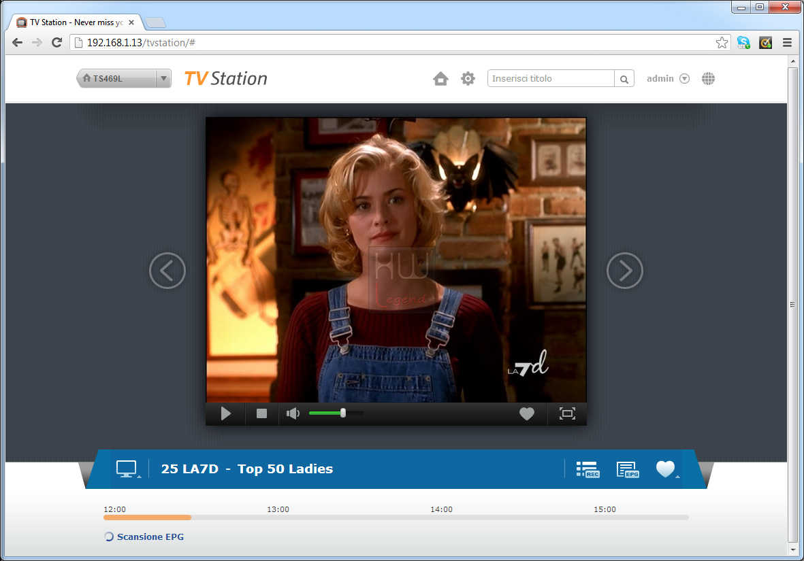Image resolution: width=804 pixels, height=561 pixels.
Task: Click the TV Station logo
Action: 225,78
